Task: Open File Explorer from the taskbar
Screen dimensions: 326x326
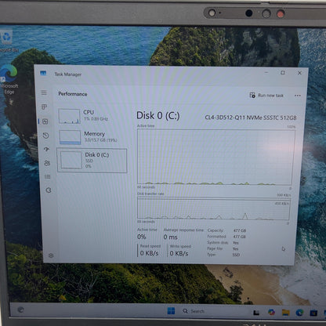Action: point(285,313)
